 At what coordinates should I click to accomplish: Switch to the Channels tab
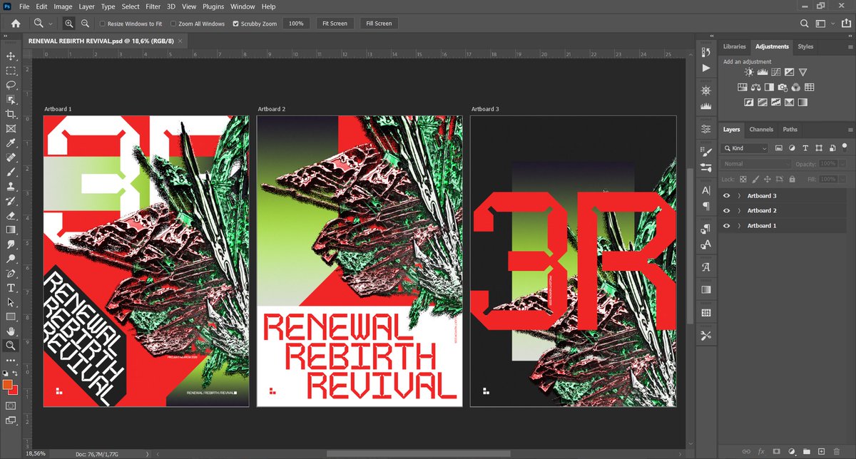(x=761, y=130)
